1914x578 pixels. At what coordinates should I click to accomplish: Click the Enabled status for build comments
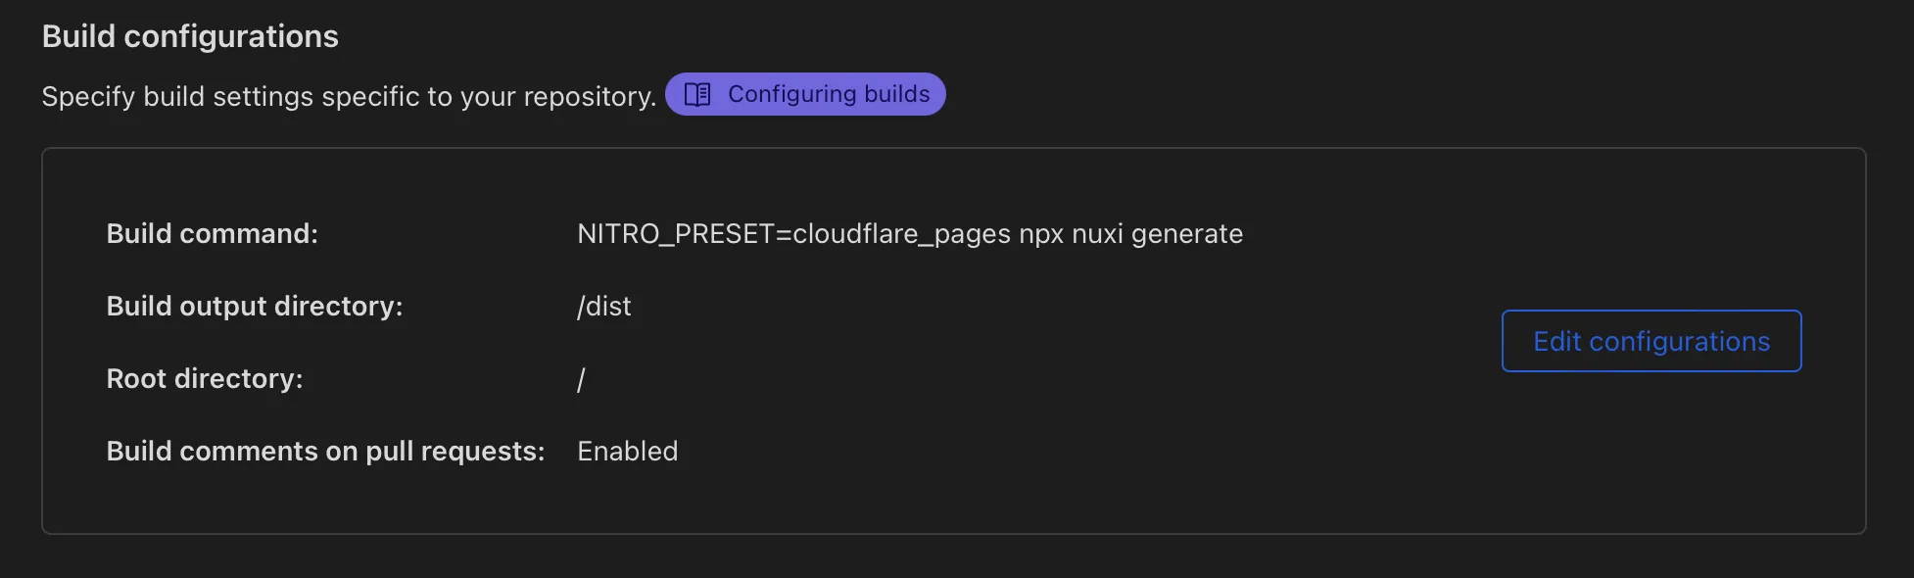click(627, 451)
